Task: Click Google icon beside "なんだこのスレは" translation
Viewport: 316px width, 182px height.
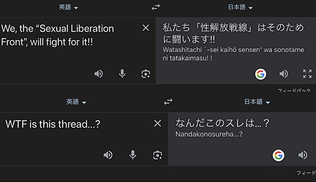Action: tap(278, 155)
